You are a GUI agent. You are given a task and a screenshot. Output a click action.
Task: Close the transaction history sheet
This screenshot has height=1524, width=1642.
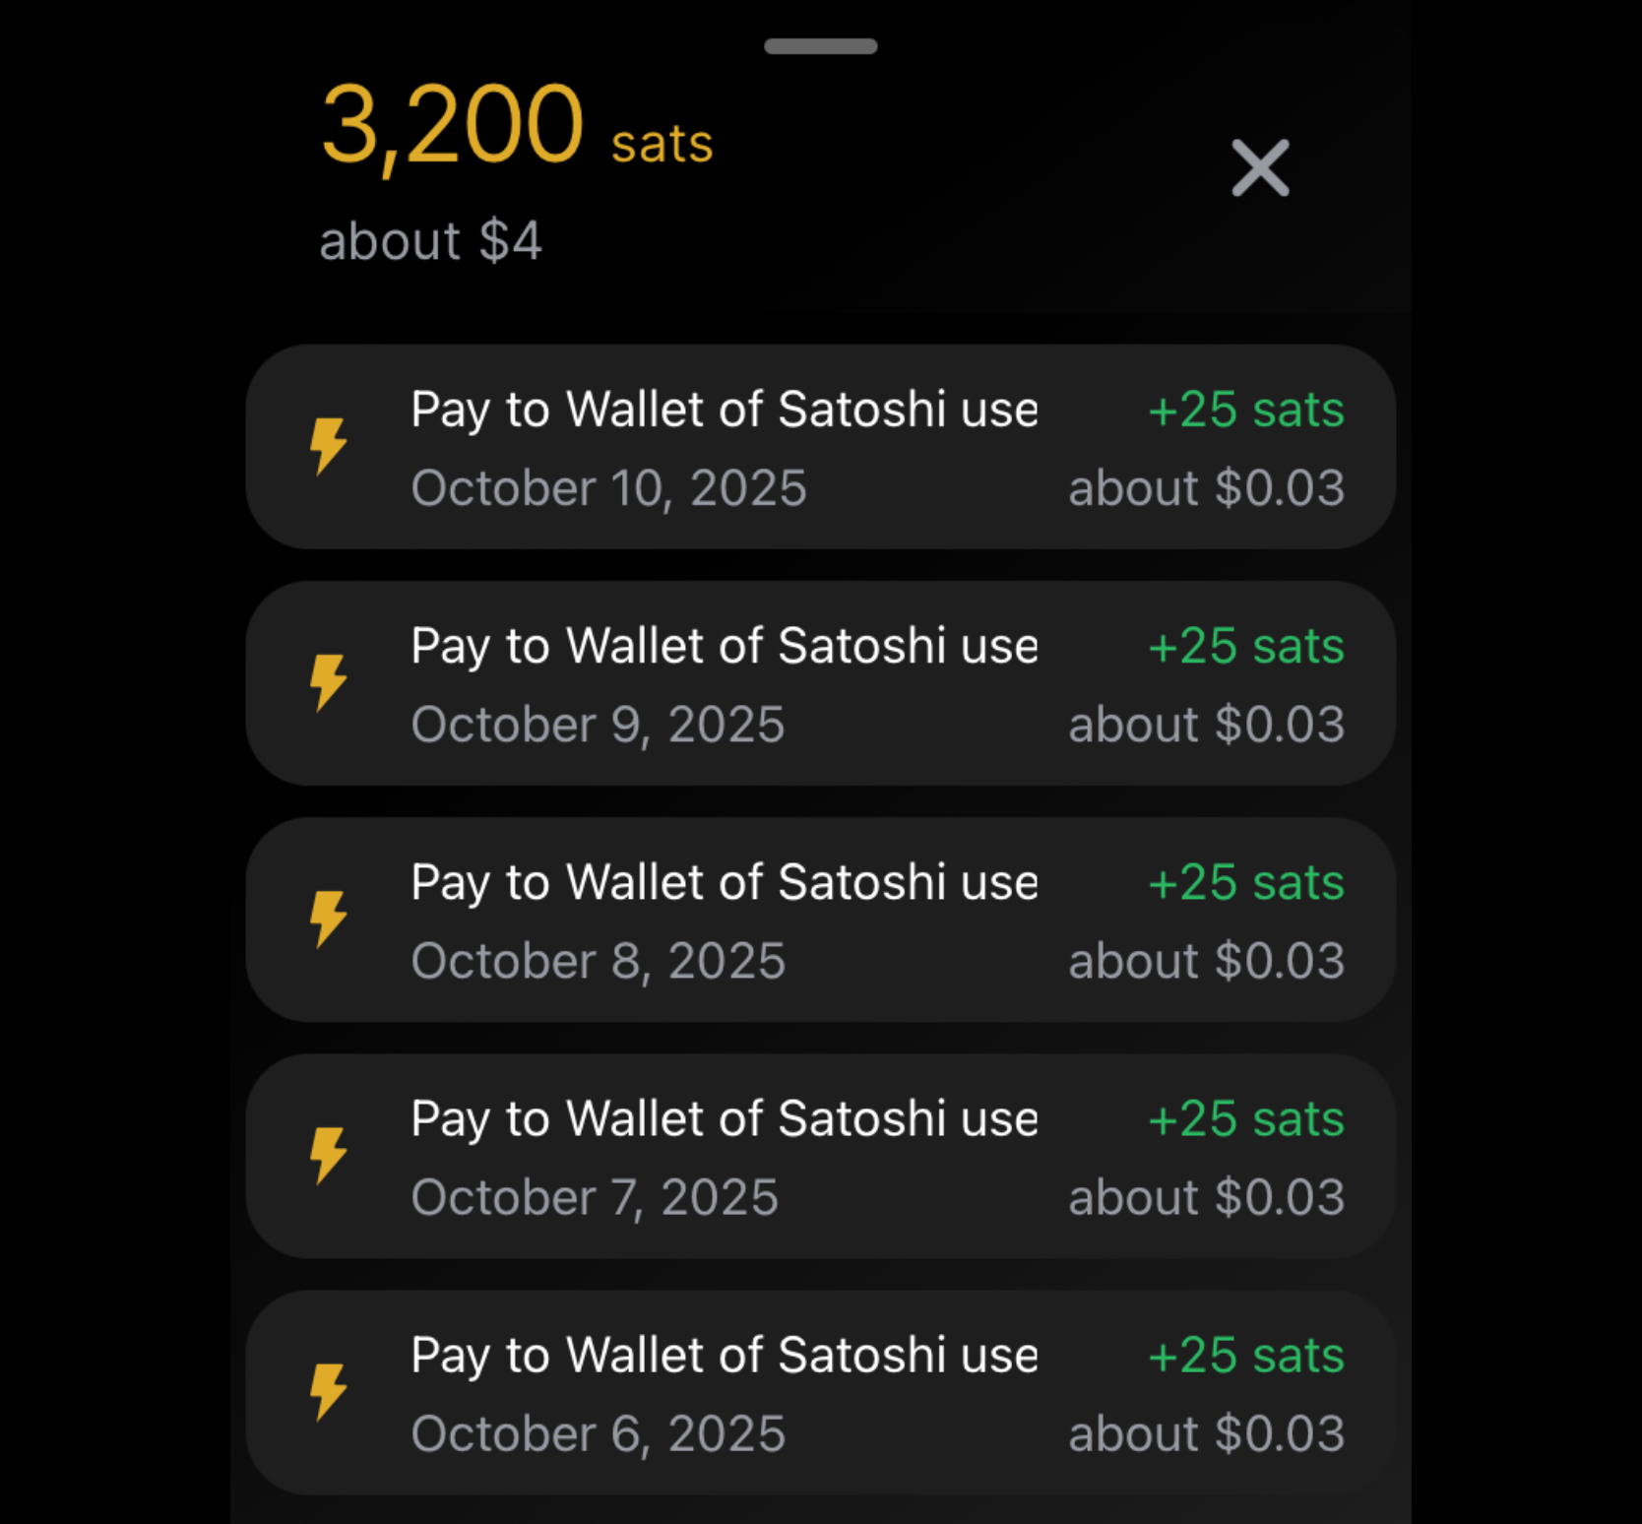[x=1260, y=167]
